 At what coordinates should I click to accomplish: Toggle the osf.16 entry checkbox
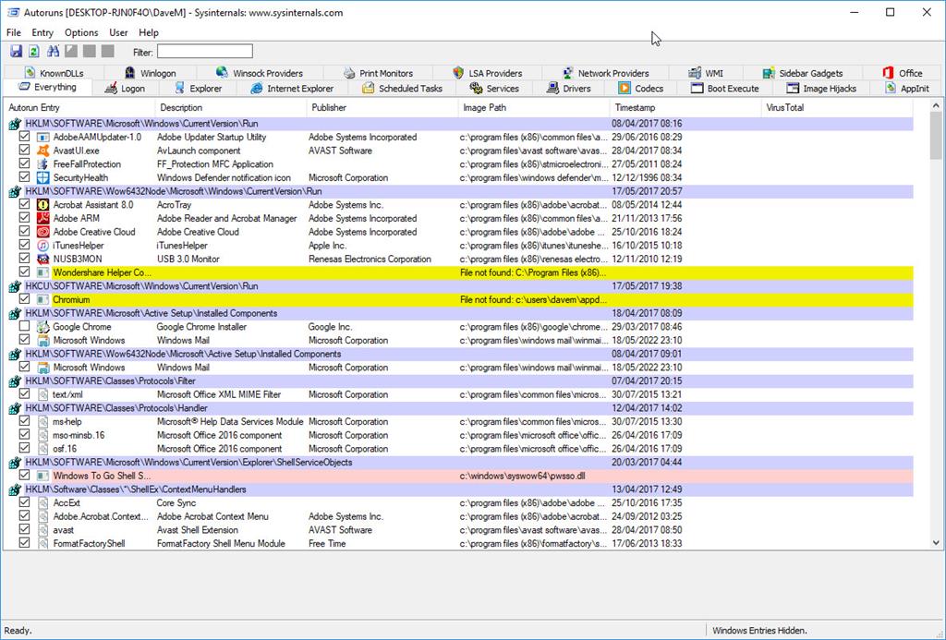[x=24, y=448]
